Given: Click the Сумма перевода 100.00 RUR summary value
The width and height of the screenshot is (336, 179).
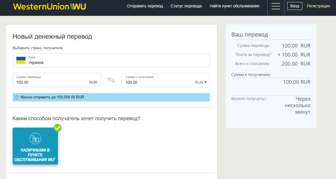Looking at the screenshot, I should click(x=296, y=46).
